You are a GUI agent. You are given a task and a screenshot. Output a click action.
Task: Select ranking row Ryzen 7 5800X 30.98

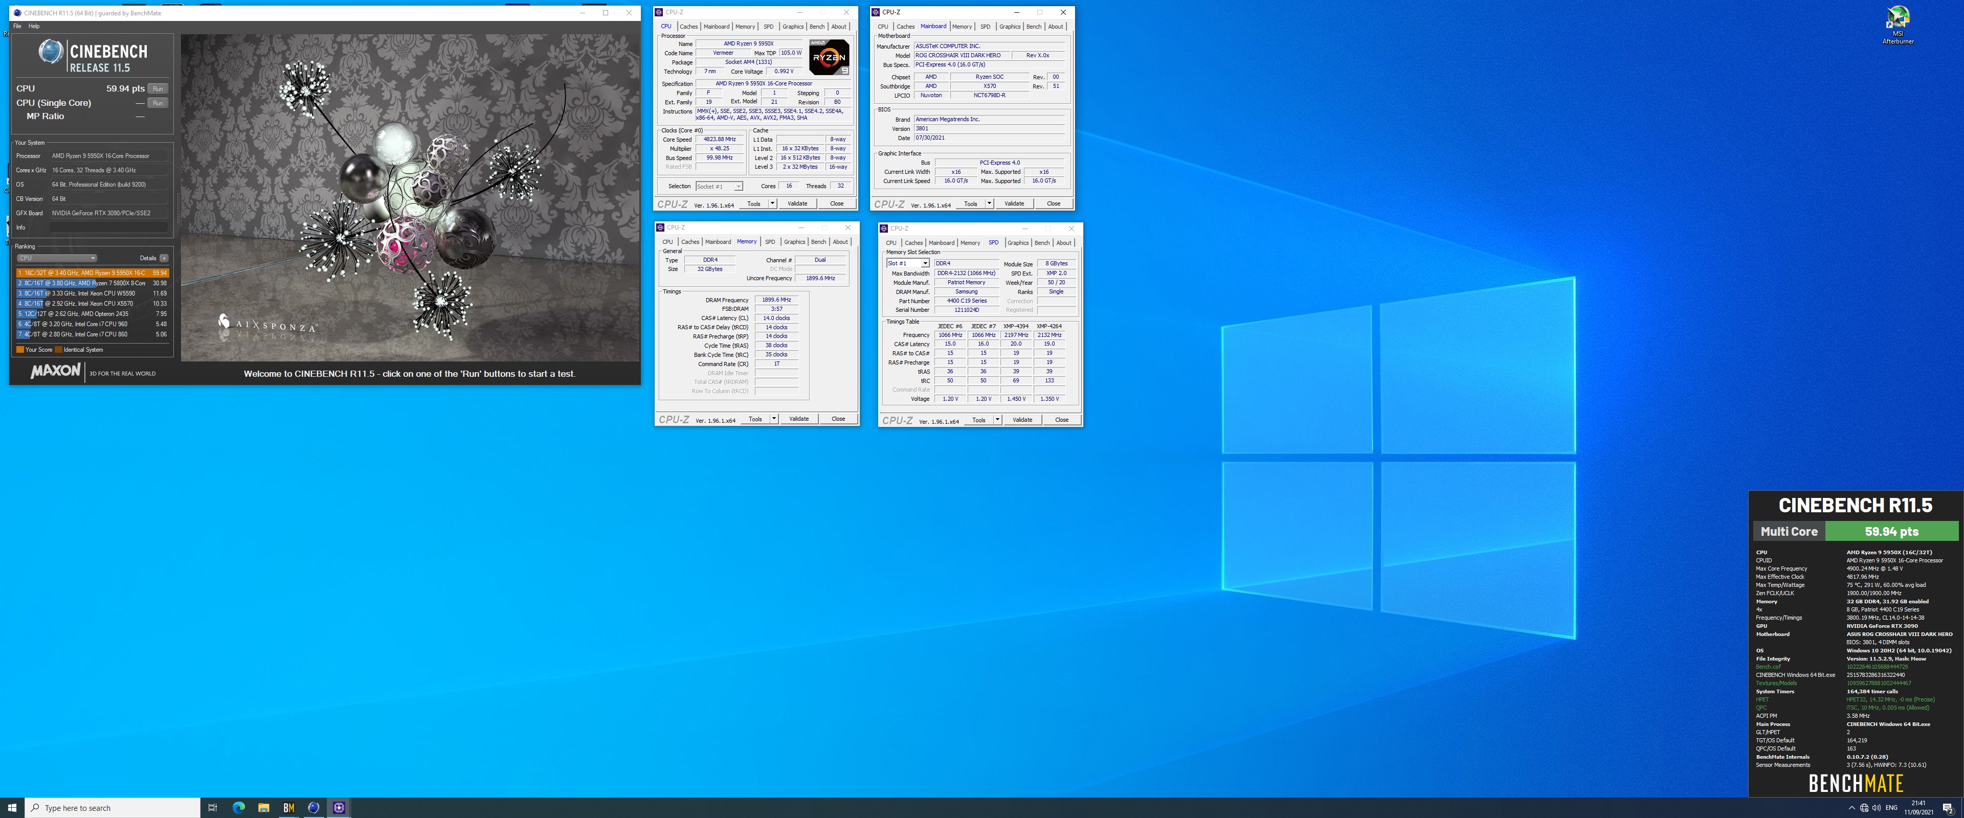click(92, 283)
